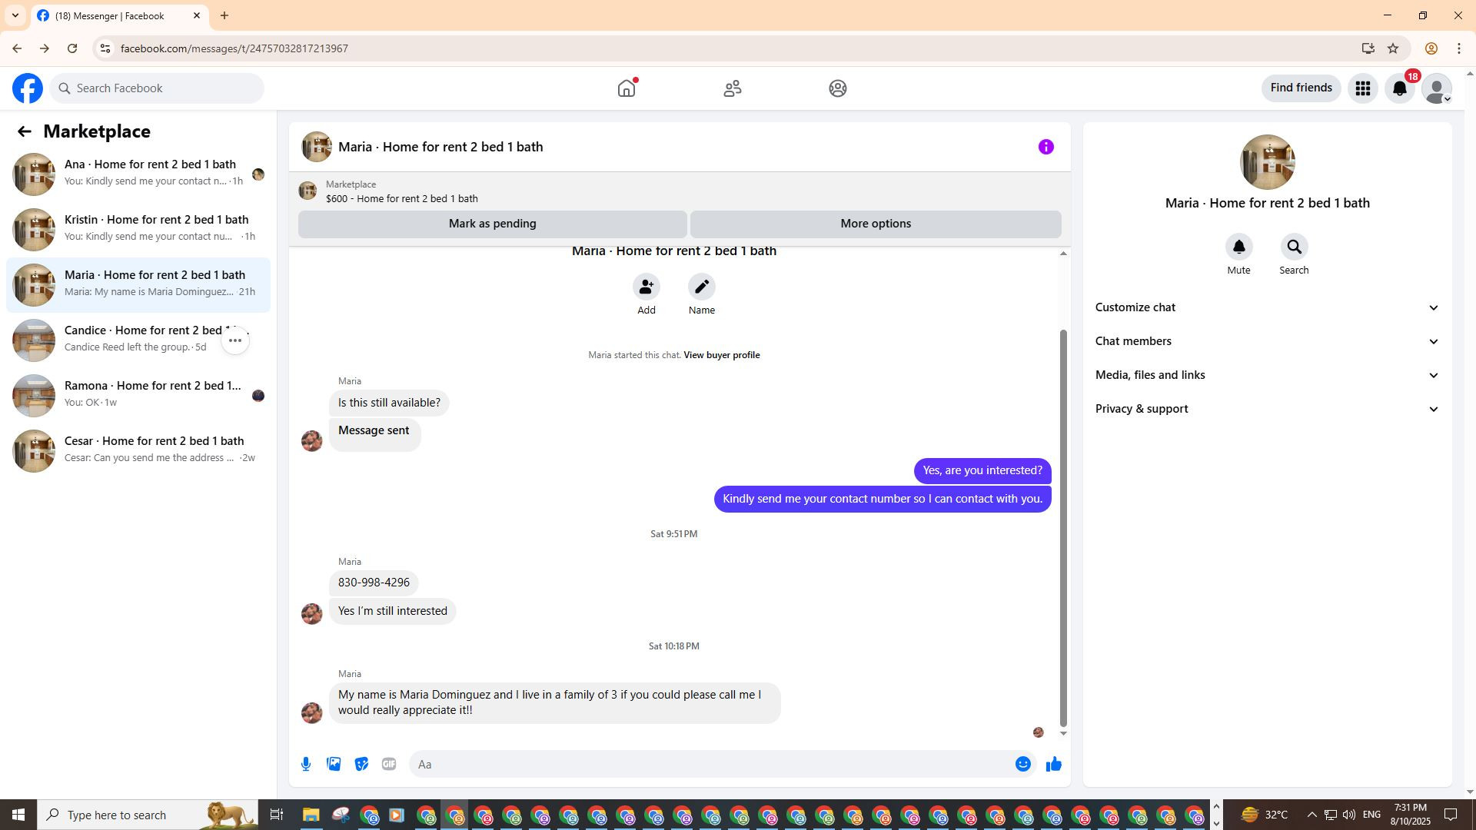Search in conversation using magnifier icon
1476x830 pixels.
1294,247
